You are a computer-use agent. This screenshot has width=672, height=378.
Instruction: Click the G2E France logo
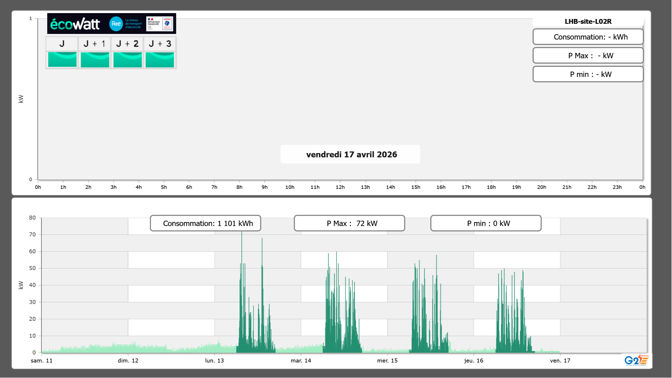[x=636, y=360]
